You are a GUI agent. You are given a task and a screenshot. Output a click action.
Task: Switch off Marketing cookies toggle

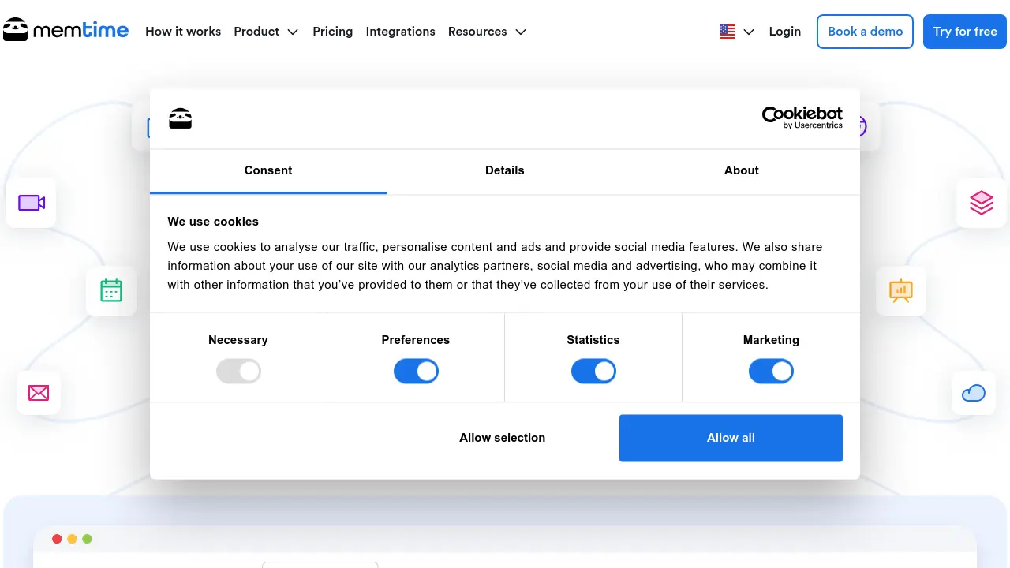click(x=771, y=371)
